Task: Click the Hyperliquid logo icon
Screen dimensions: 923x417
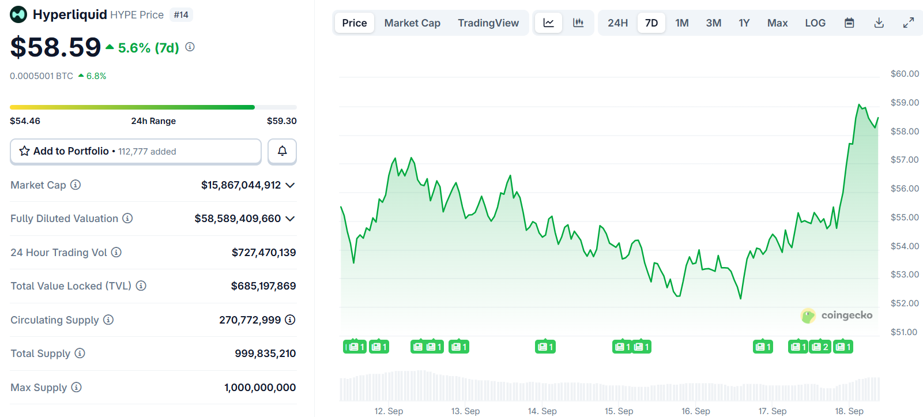Action: click(x=18, y=14)
